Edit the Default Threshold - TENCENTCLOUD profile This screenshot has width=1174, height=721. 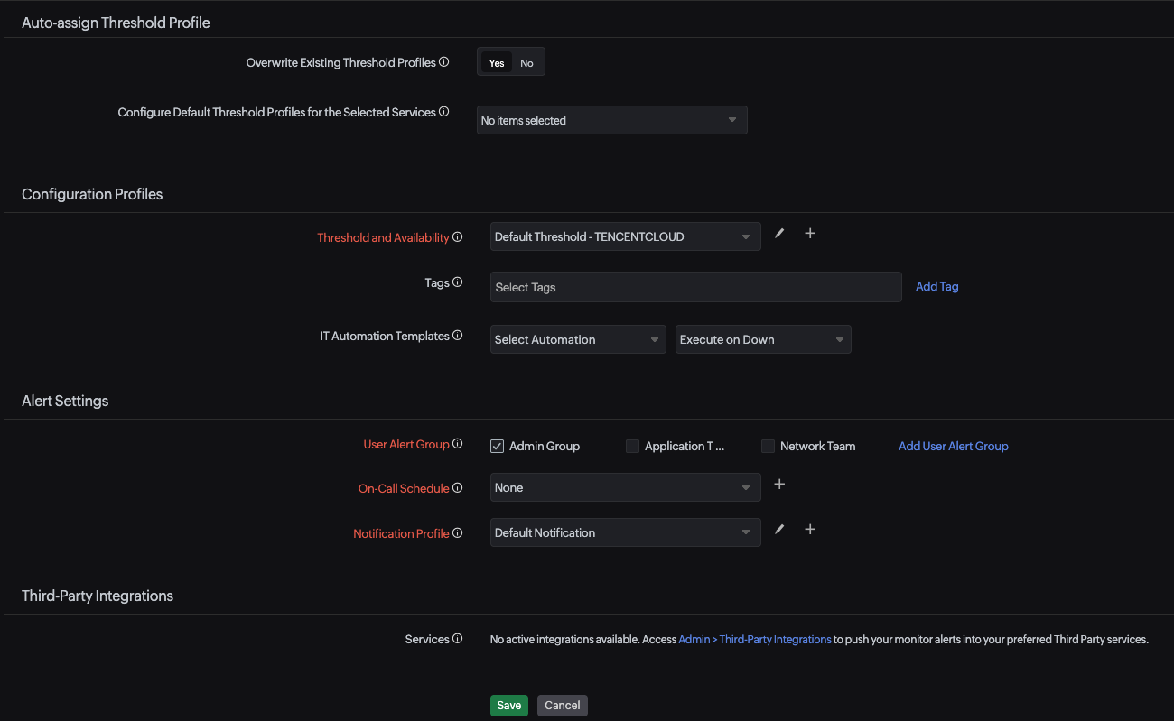778,233
